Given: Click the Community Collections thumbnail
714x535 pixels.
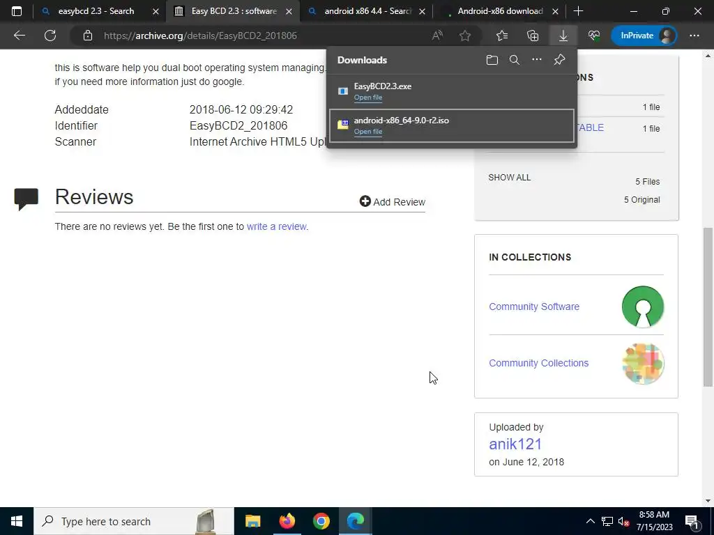Looking at the screenshot, I should (x=642, y=364).
